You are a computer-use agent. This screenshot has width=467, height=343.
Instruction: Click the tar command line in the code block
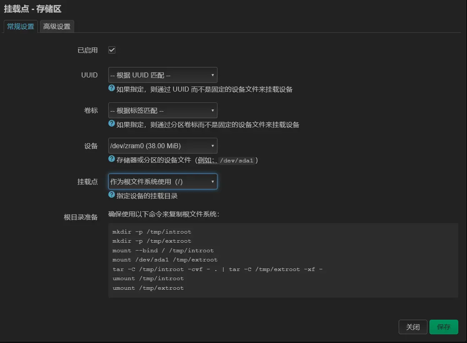217,269
